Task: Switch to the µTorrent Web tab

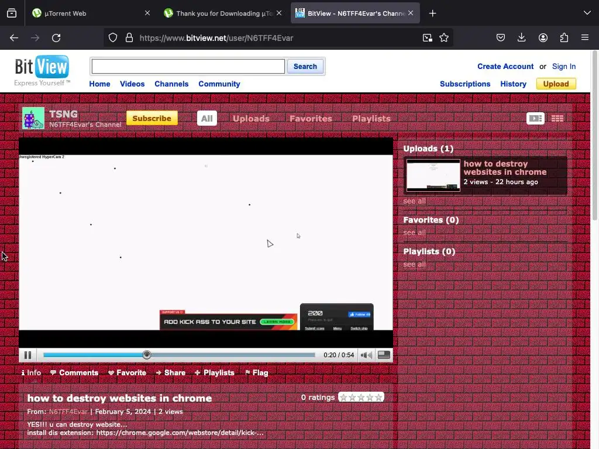Action: 91,13
